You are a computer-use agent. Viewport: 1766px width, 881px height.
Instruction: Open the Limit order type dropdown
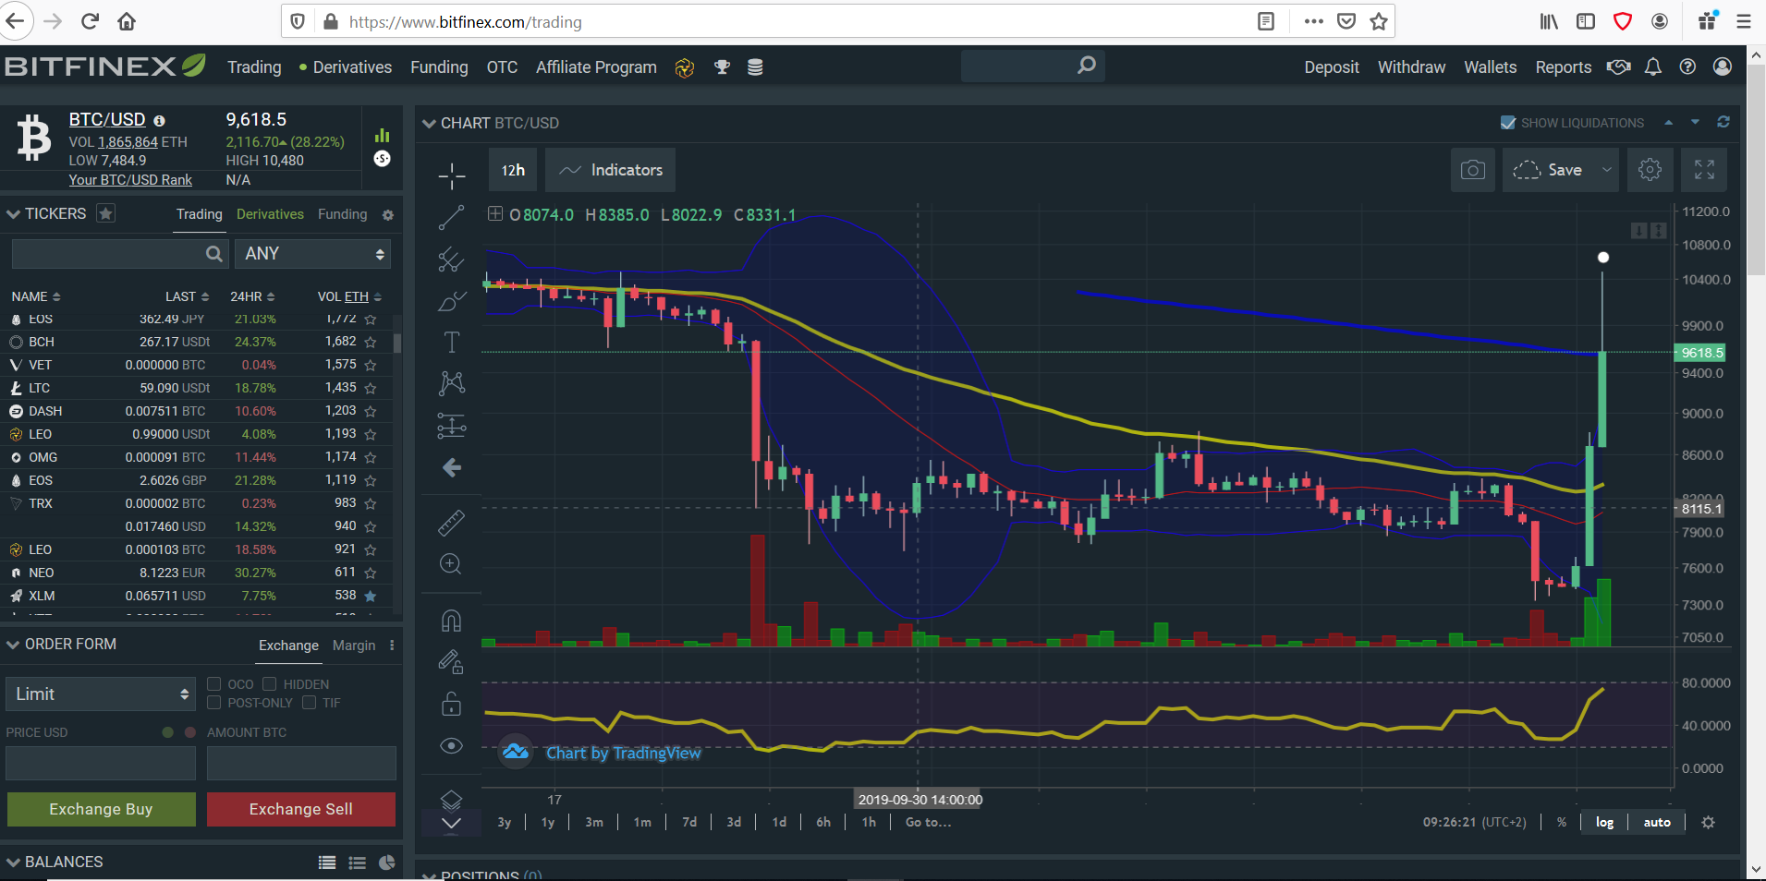(101, 694)
